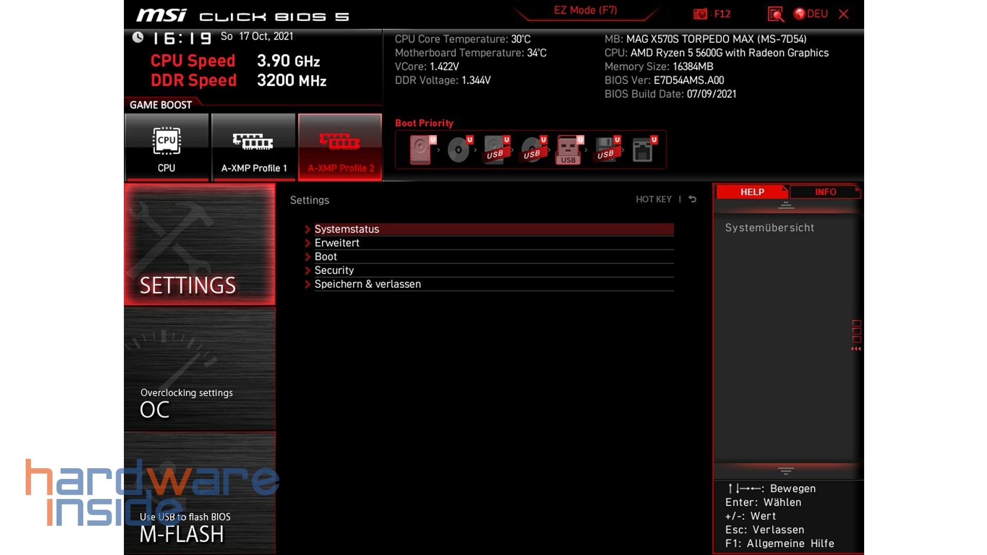Open the Security settings entry
The image size is (987, 555).
[x=334, y=270]
